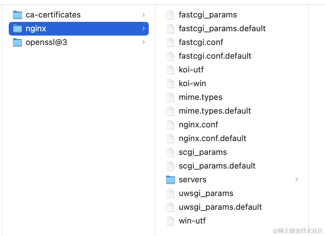This screenshot has width=325, height=236.
Task: Click the openssl@3 folder icon
Action: pyautogui.click(x=17, y=42)
